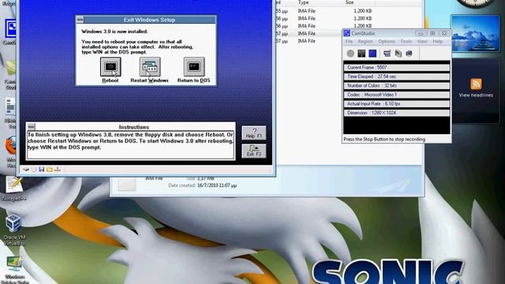
Task: Click 'Size: 1,17 MB' in details pane
Action: [x=200, y=178]
